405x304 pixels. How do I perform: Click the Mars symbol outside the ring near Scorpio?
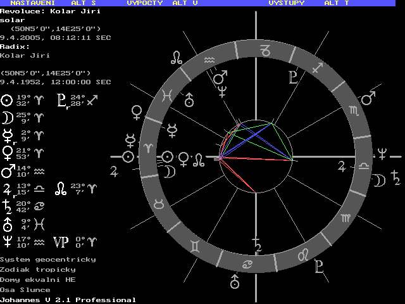click(368, 98)
